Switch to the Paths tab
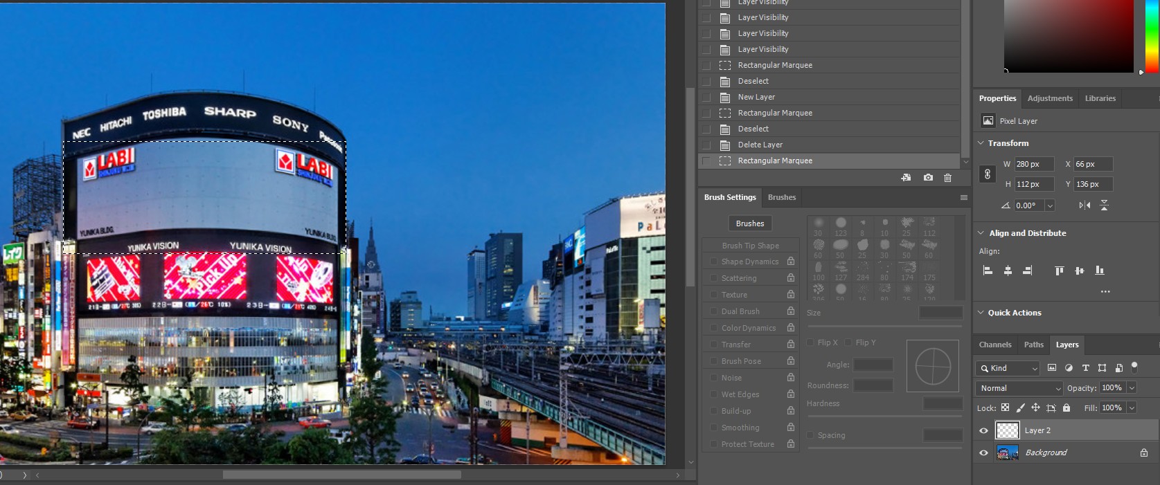This screenshot has height=485, width=1160. pos(1034,345)
